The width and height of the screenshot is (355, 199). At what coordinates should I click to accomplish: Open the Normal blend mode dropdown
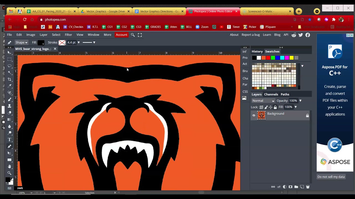coord(263,101)
